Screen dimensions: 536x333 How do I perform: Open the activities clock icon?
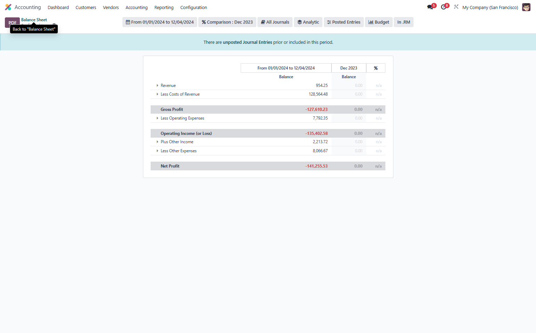tap(443, 7)
